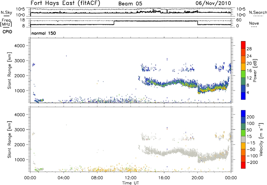Click the '1000' tick on the velocity panel axis
The height and width of the screenshot is (185, 267).
[20, 160]
